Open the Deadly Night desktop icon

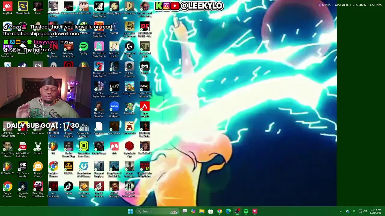coord(114,8)
